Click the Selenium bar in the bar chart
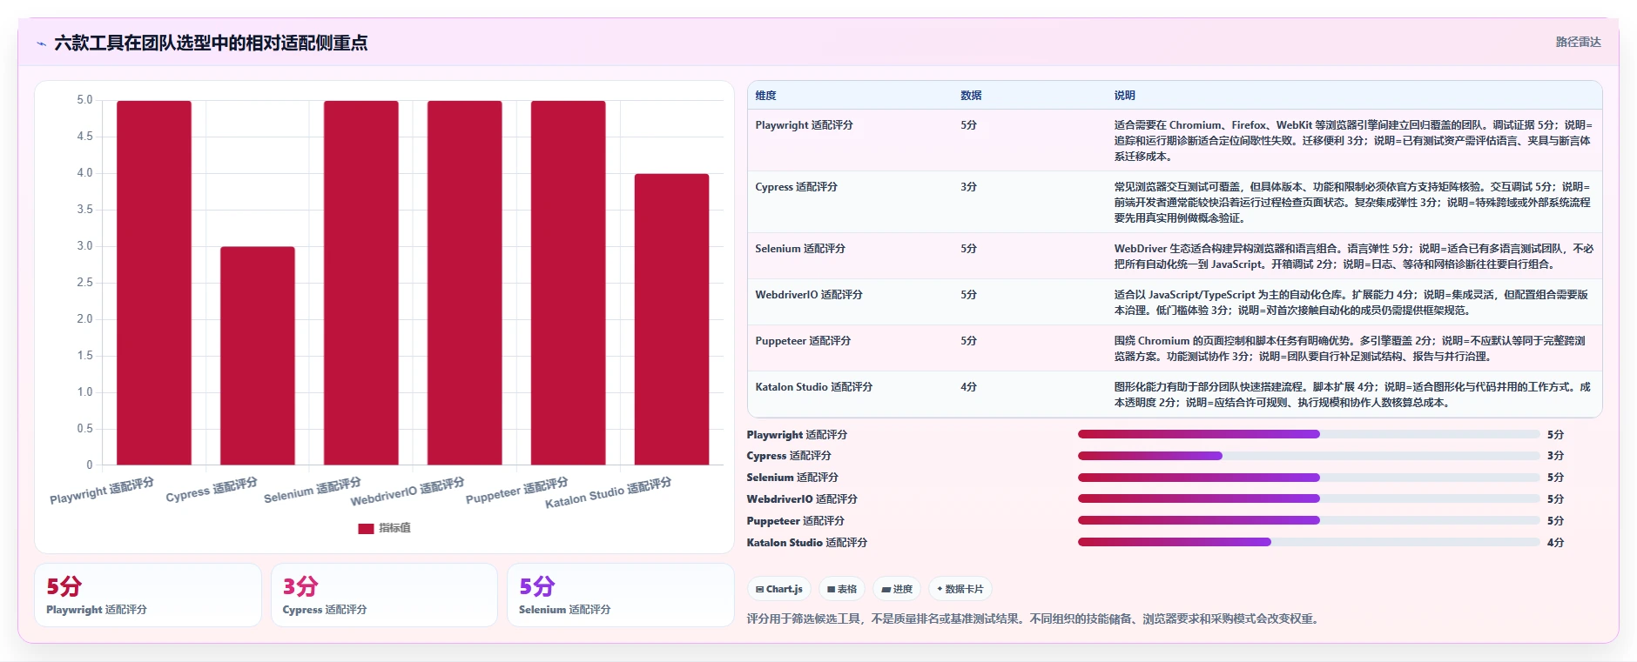1637x662 pixels. tap(361, 283)
